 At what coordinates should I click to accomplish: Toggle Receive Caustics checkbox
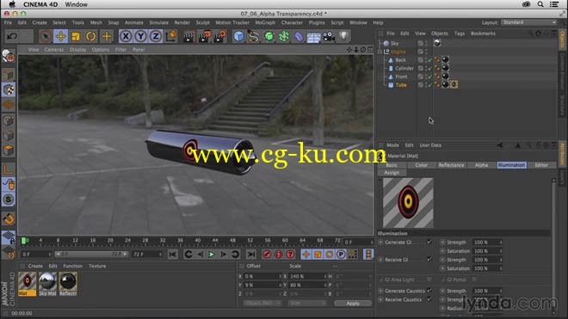[429, 299]
